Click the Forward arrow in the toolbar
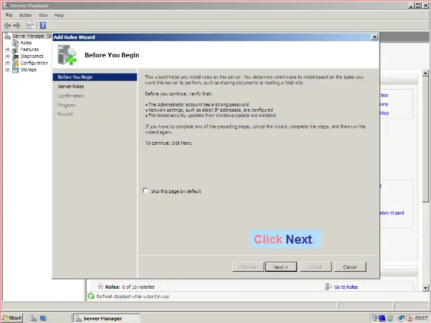The width and height of the screenshot is (431, 323). pyautogui.click(x=17, y=26)
